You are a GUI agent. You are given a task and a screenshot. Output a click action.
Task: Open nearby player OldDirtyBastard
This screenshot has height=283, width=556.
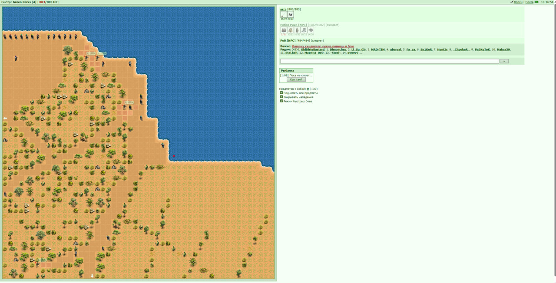click(x=313, y=49)
